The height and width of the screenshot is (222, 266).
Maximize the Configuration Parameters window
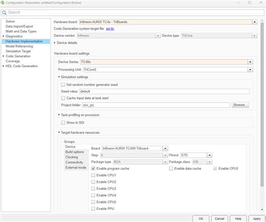(250, 2)
